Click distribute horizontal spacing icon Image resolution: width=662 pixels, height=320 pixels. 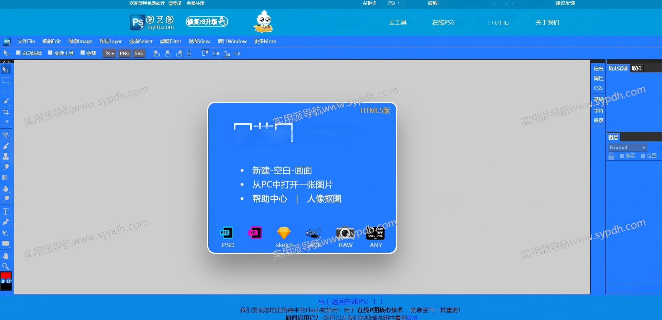tap(237, 53)
